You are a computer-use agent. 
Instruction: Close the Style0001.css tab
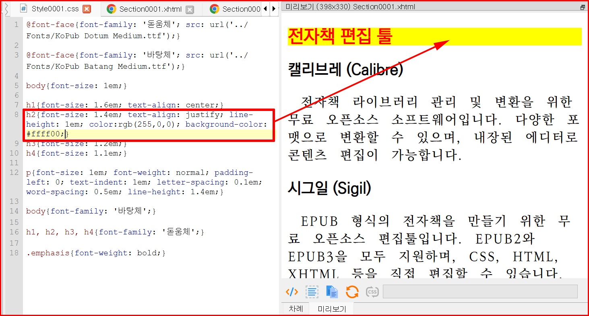click(86, 9)
